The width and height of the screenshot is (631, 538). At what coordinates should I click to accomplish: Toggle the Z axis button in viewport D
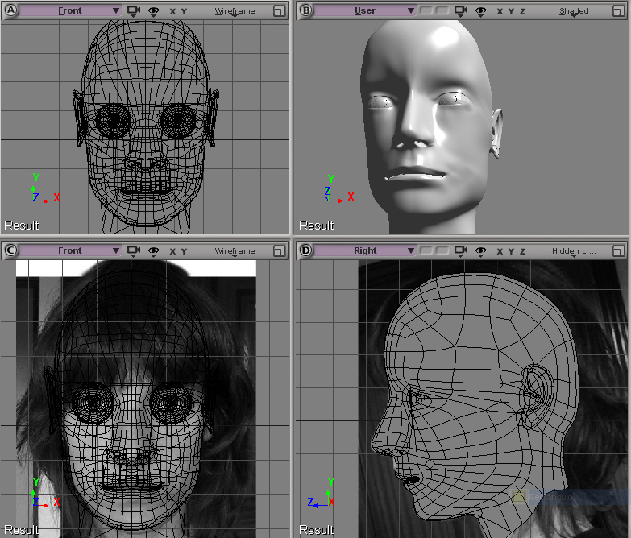[x=522, y=252]
